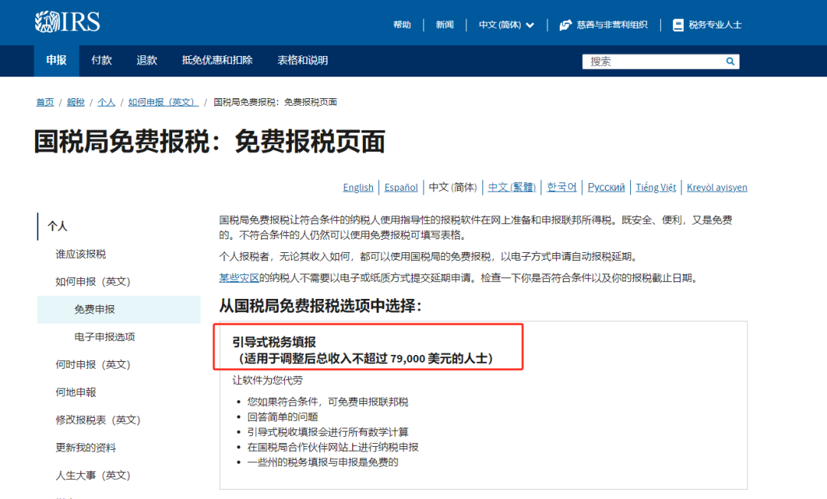This screenshot has width=827, height=499.
Task: Switch page language to English
Action: pyautogui.click(x=358, y=188)
